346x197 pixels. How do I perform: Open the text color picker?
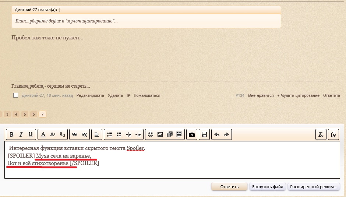click(43, 134)
